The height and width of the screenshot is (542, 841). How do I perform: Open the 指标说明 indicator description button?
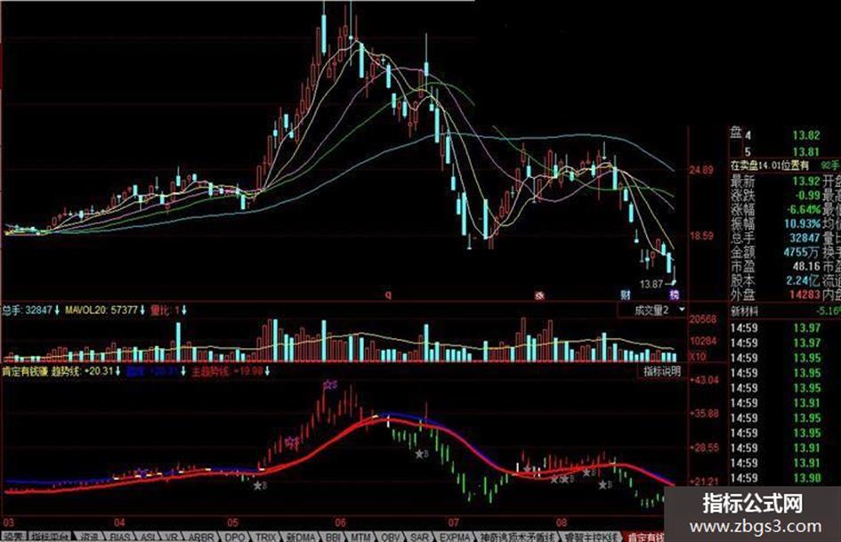click(x=662, y=371)
